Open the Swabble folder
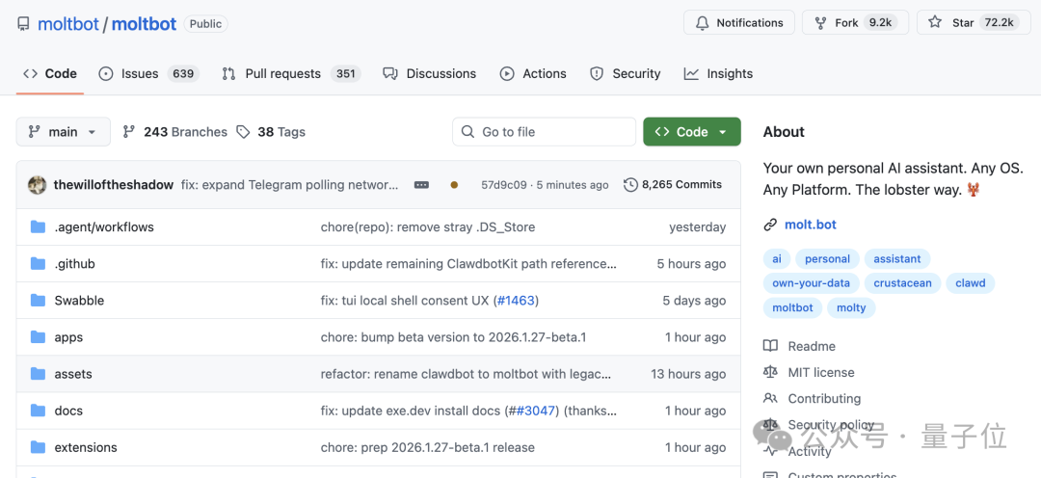Screen dimensions: 1041x478 tap(79, 300)
